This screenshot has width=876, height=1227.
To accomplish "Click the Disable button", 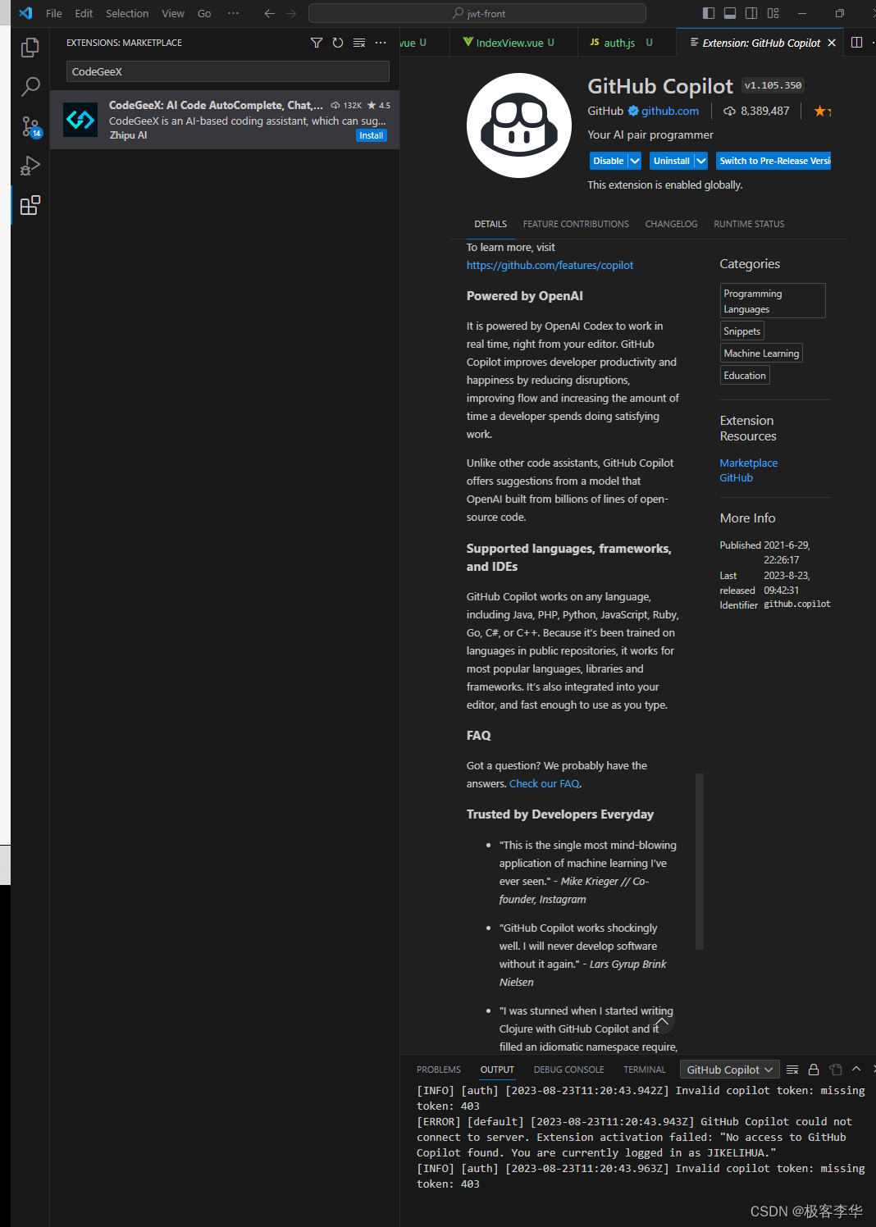I will click(x=609, y=161).
